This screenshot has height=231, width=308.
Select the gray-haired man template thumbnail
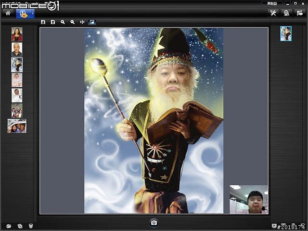[17, 50]
